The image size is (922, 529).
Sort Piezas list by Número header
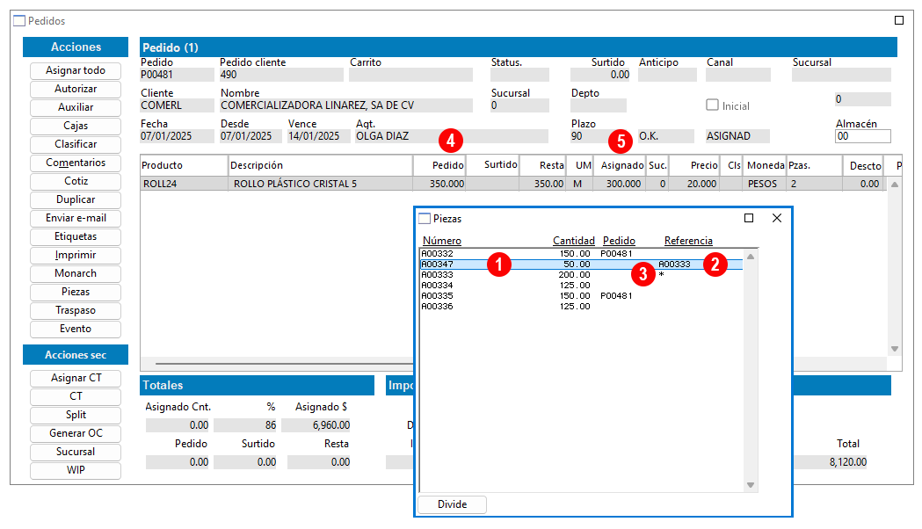(x=441, y=241)
